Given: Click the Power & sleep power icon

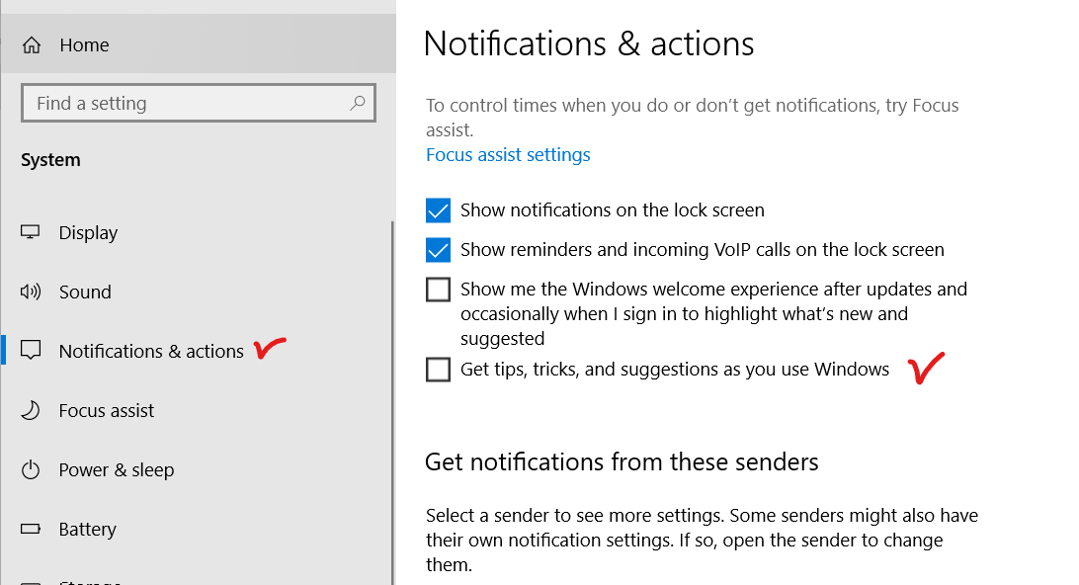Looking at the screenshot, I should point(31,469).
